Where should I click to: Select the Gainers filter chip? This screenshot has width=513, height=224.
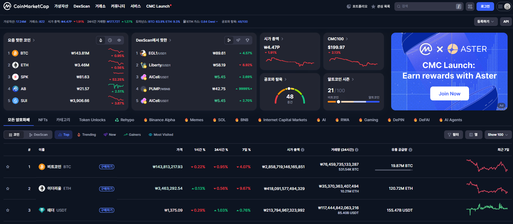click(x=132, y=135)
